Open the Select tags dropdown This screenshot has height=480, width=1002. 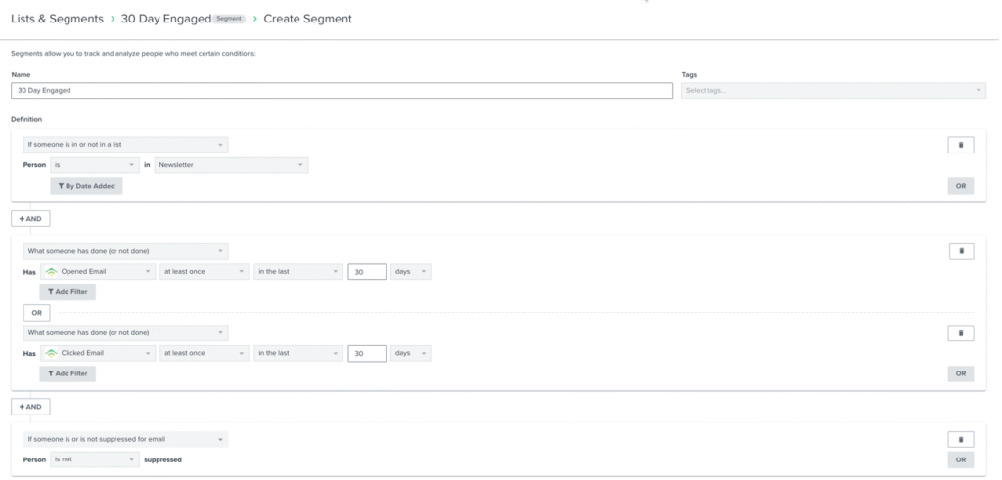834,91
